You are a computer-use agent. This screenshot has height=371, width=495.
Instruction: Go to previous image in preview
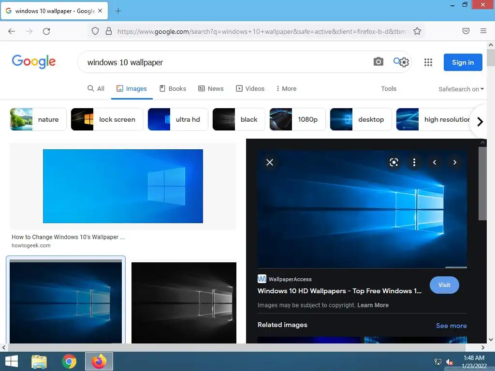435,162
